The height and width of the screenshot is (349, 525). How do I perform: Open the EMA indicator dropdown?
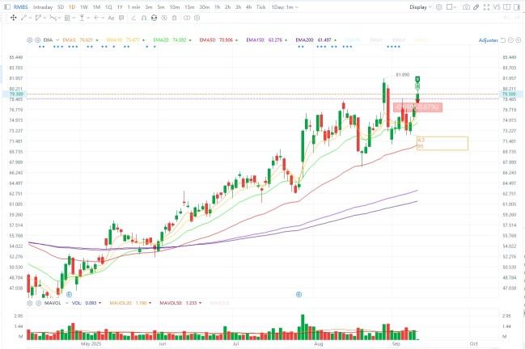(50, 40)
